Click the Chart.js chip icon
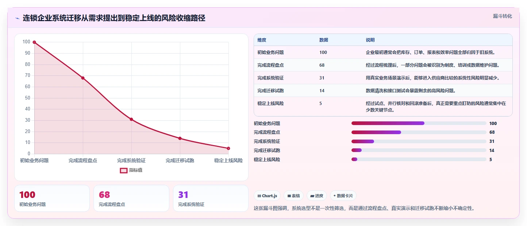This screenshot has width=527, height=226. coord(259,196)
